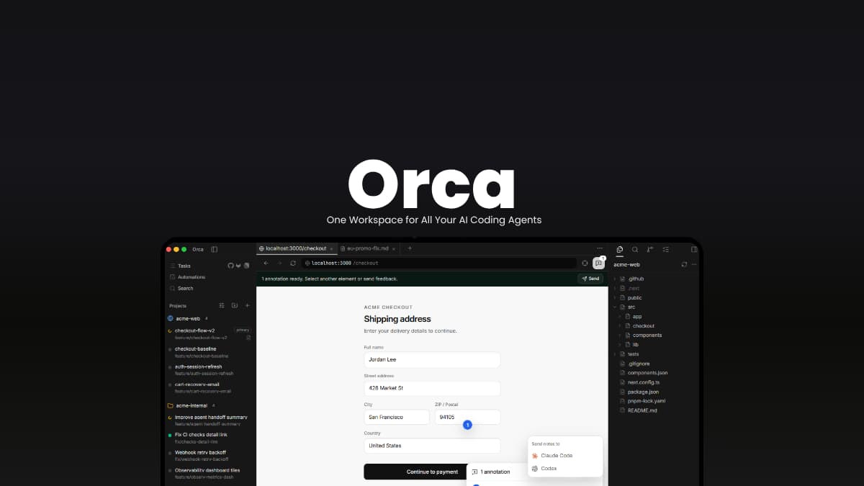Close the eu-promo-fix.md tab
The height and width of the screenshot is (486, 864).
coord(395,248)
